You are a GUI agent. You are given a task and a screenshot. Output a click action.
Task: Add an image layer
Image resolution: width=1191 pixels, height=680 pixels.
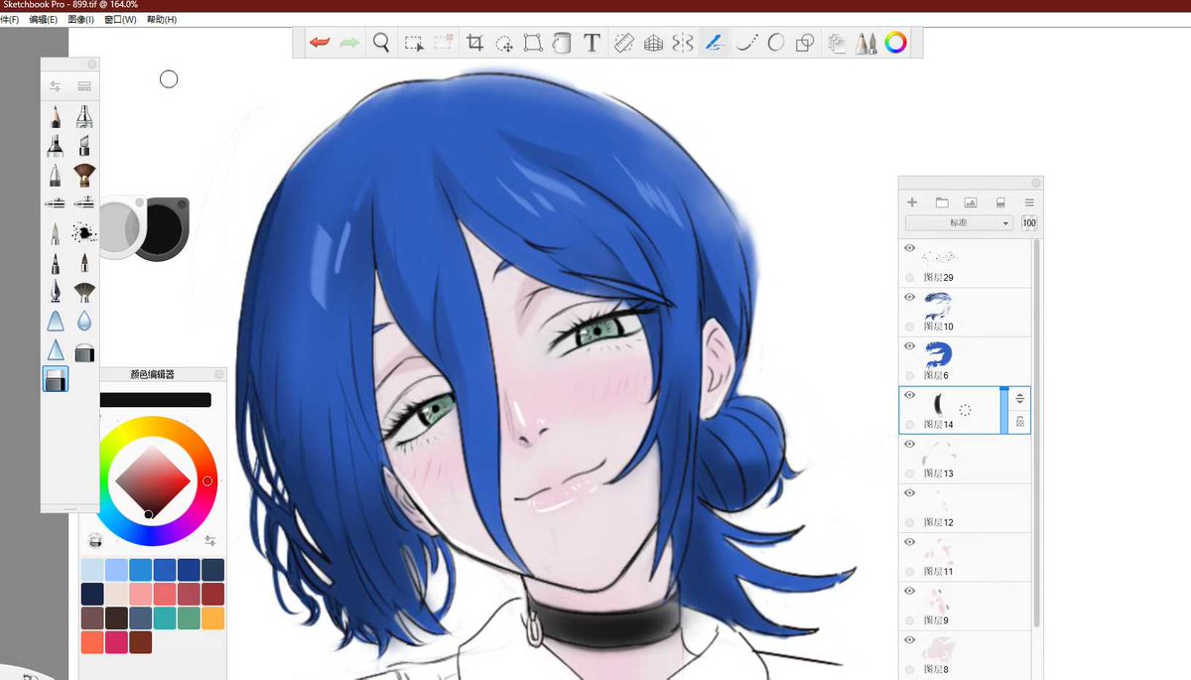(971, 203)
